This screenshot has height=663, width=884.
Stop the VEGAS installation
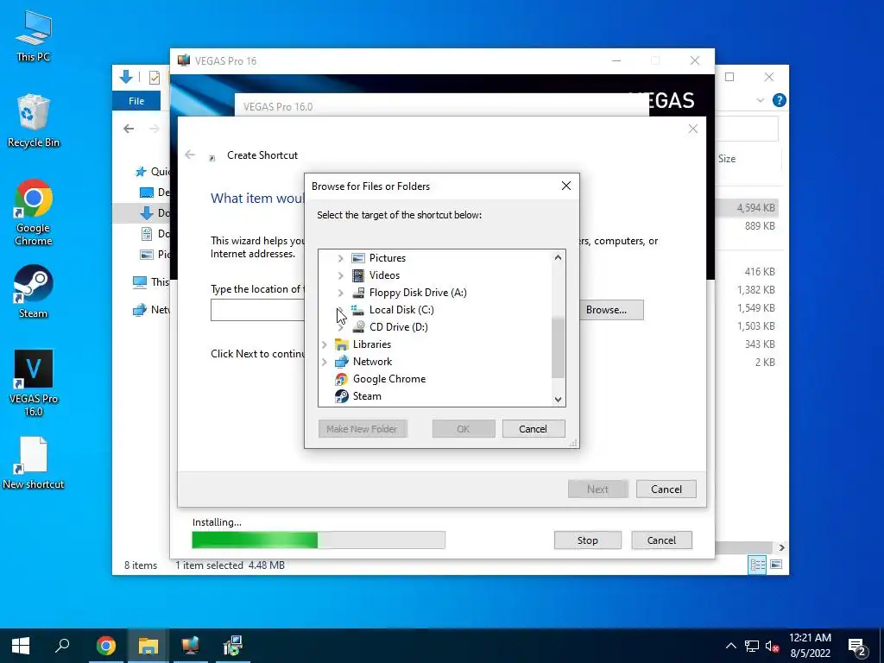(587, 540)
